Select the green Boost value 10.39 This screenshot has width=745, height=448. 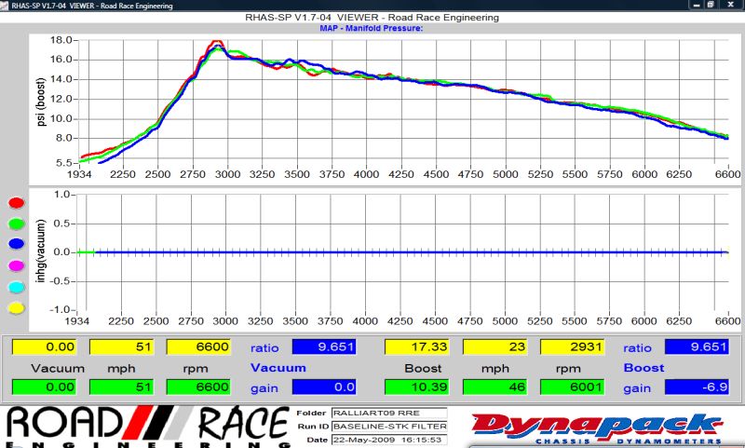click(417, 387)
